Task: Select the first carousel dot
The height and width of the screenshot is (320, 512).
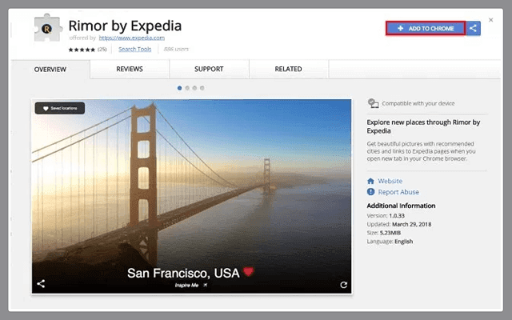Action: (x=178, y=87)
